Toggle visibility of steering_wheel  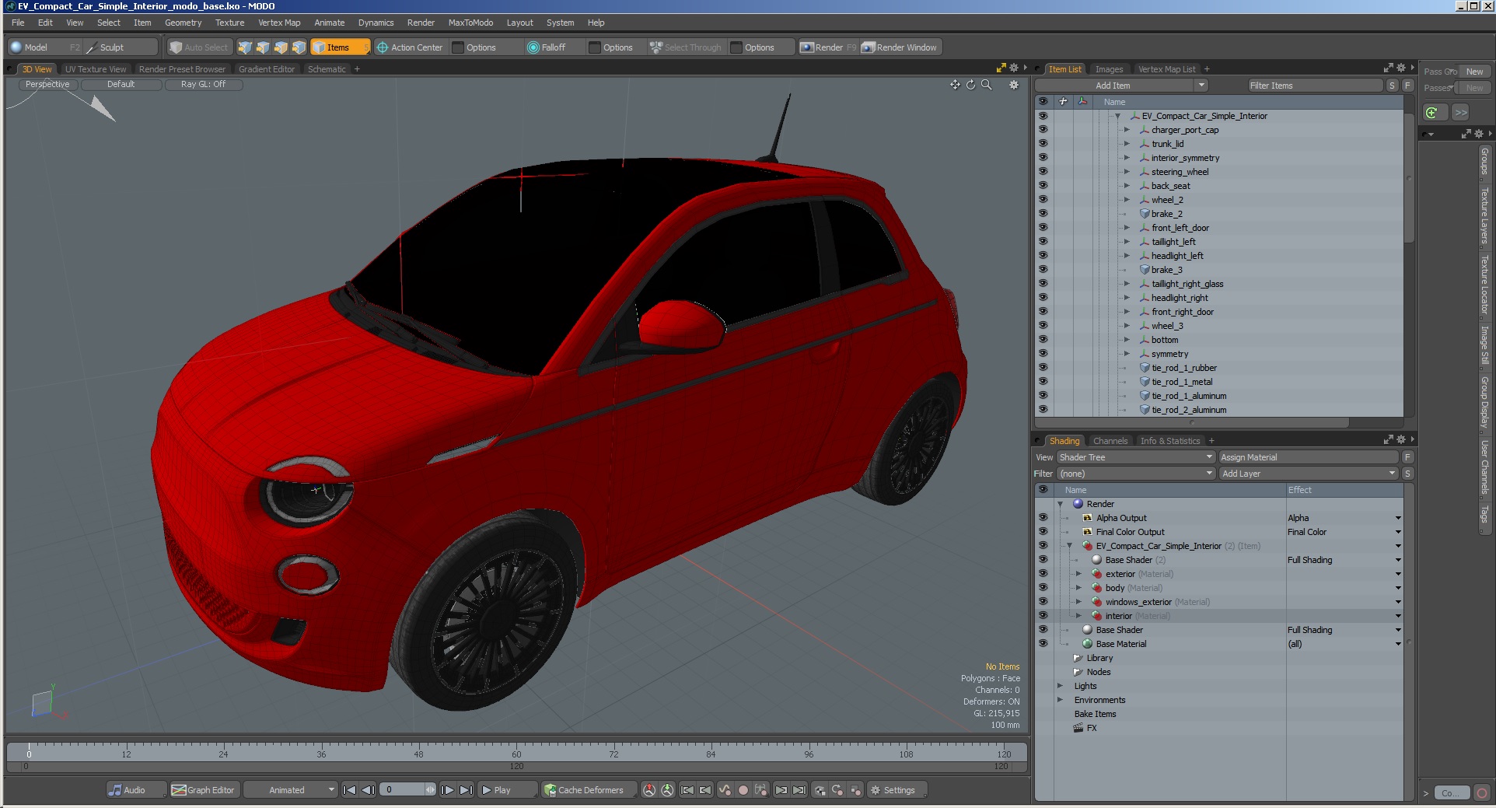point(1043,172)
